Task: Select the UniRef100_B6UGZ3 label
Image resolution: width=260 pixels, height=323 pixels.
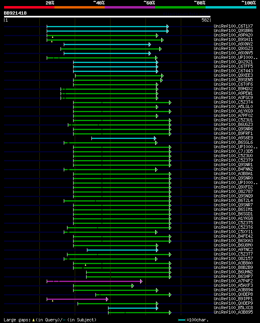Action: (x=233, y=124)
